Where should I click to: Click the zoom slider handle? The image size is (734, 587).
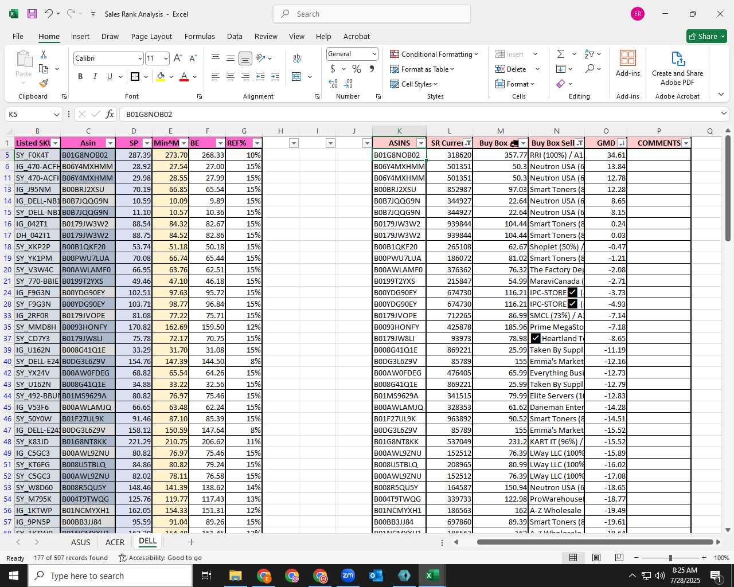pyautogui.click(x=670, y=558)
